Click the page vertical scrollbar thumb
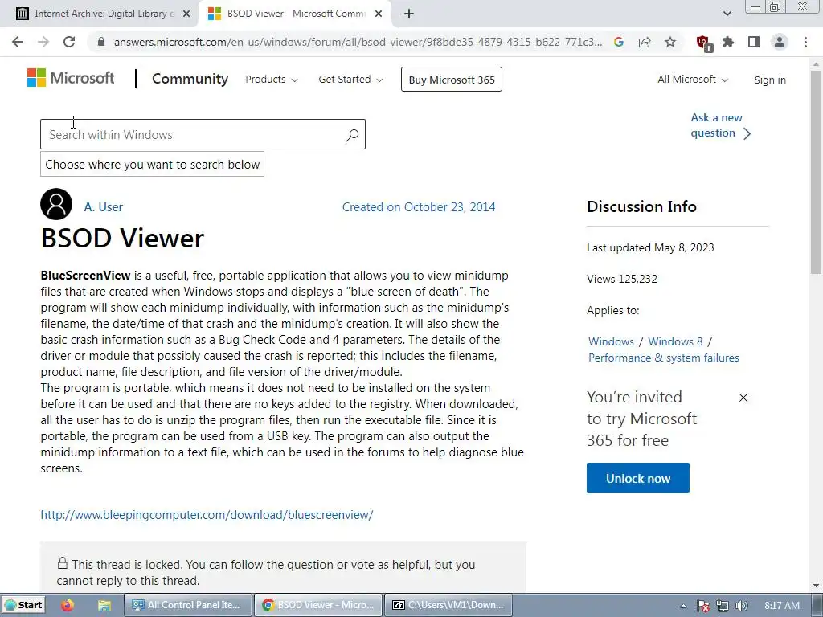 pyautogui.click(x=817, y=172)
